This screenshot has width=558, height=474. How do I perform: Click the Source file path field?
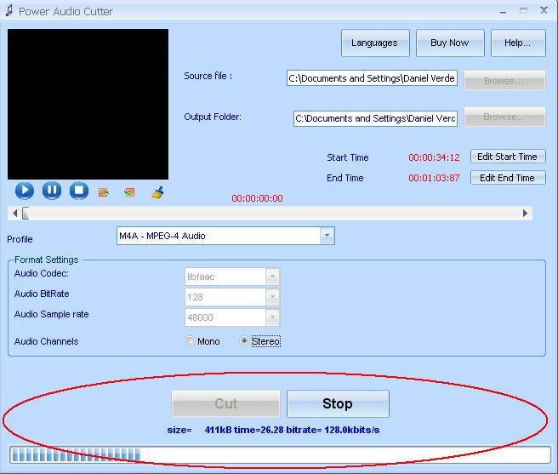pos(372,78)
